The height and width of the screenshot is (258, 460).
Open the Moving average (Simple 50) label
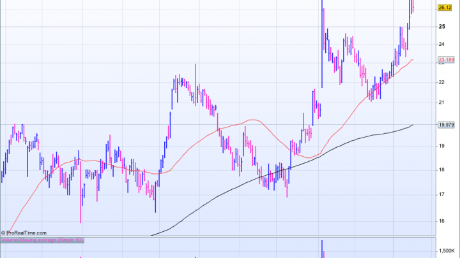click(51, 240)
